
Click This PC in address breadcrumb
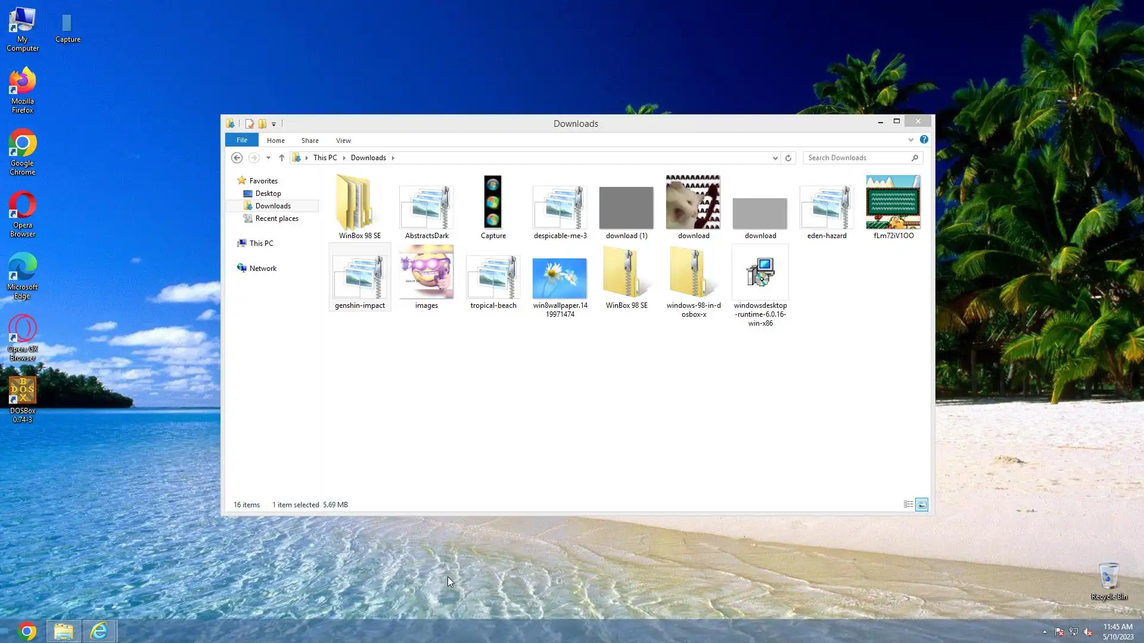tap(325, 158)
